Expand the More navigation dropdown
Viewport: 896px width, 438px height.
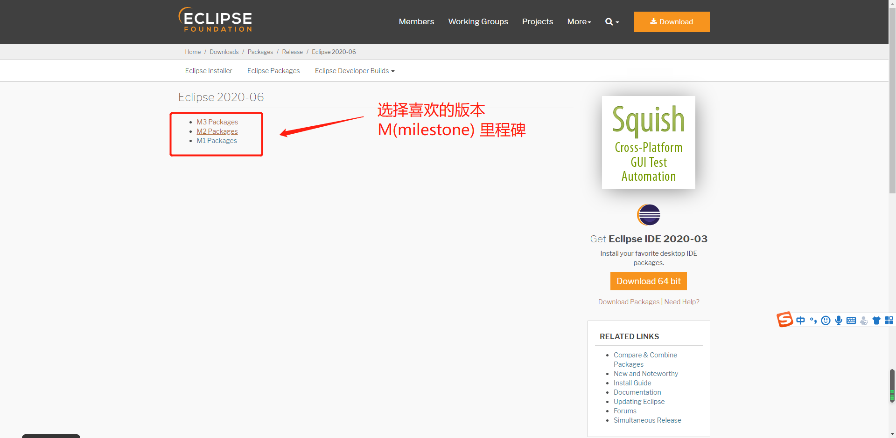click(579, 21)
